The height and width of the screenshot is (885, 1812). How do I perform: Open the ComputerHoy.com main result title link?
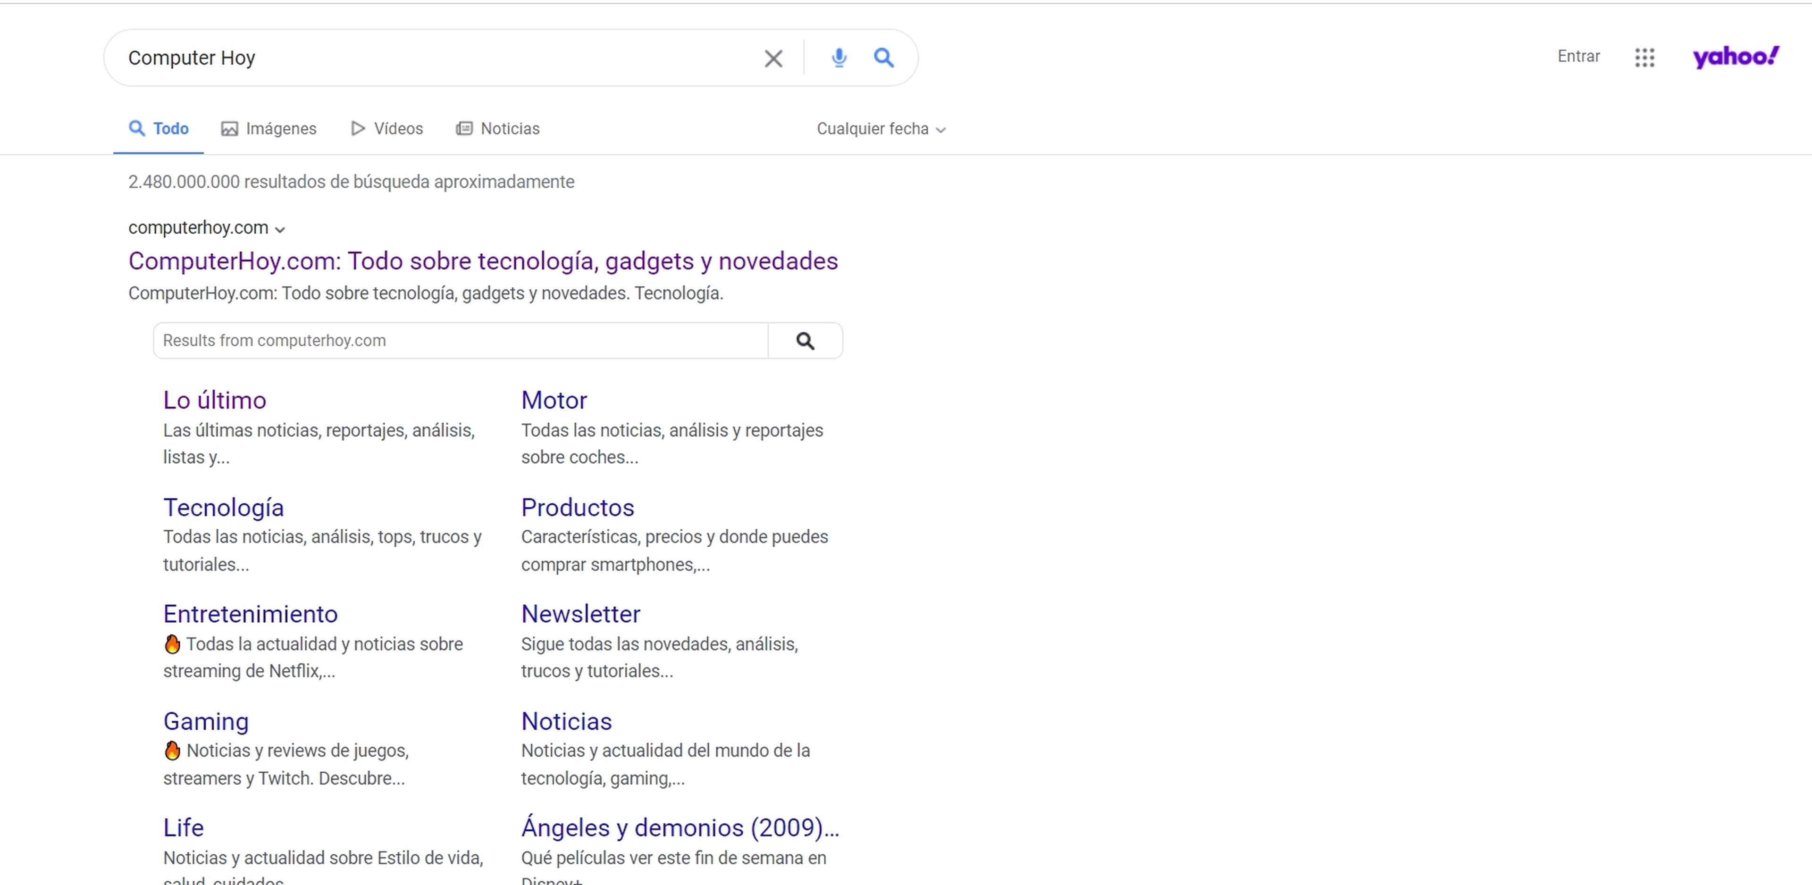(483, 261)
